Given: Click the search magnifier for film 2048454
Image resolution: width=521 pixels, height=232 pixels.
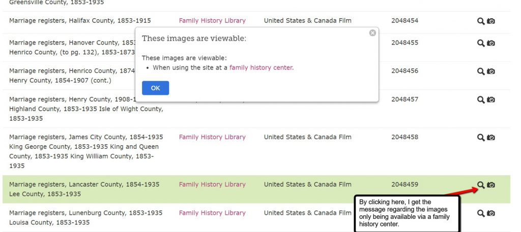Looking at the screenshot, I should 480,21.
